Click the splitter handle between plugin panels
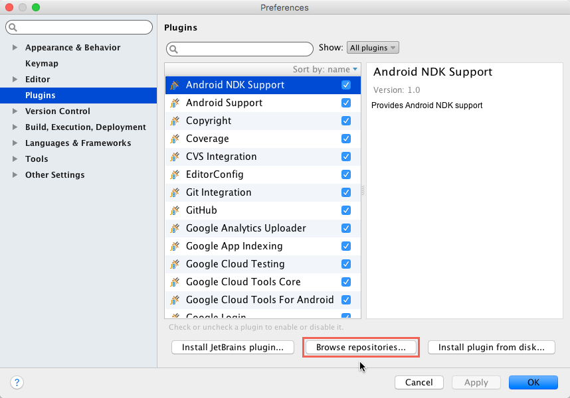Screen dimensions: 570x398 coord(363,190)
